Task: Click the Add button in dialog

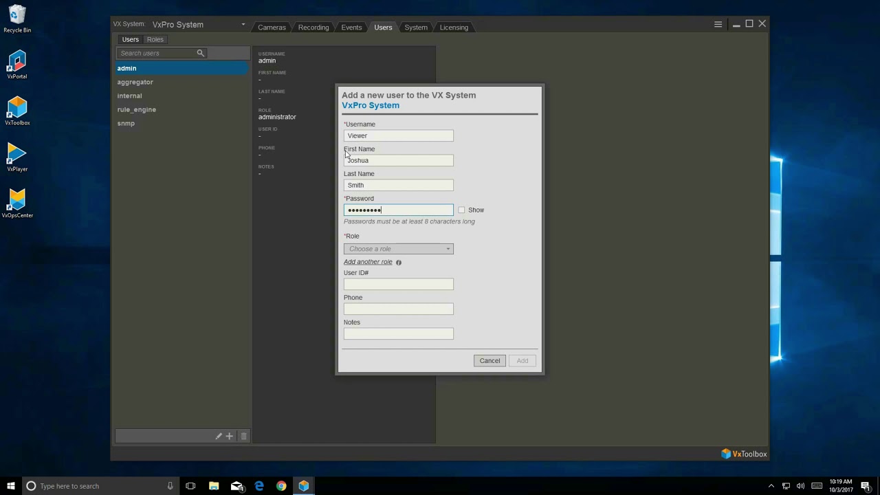Action: coord(522,361)
